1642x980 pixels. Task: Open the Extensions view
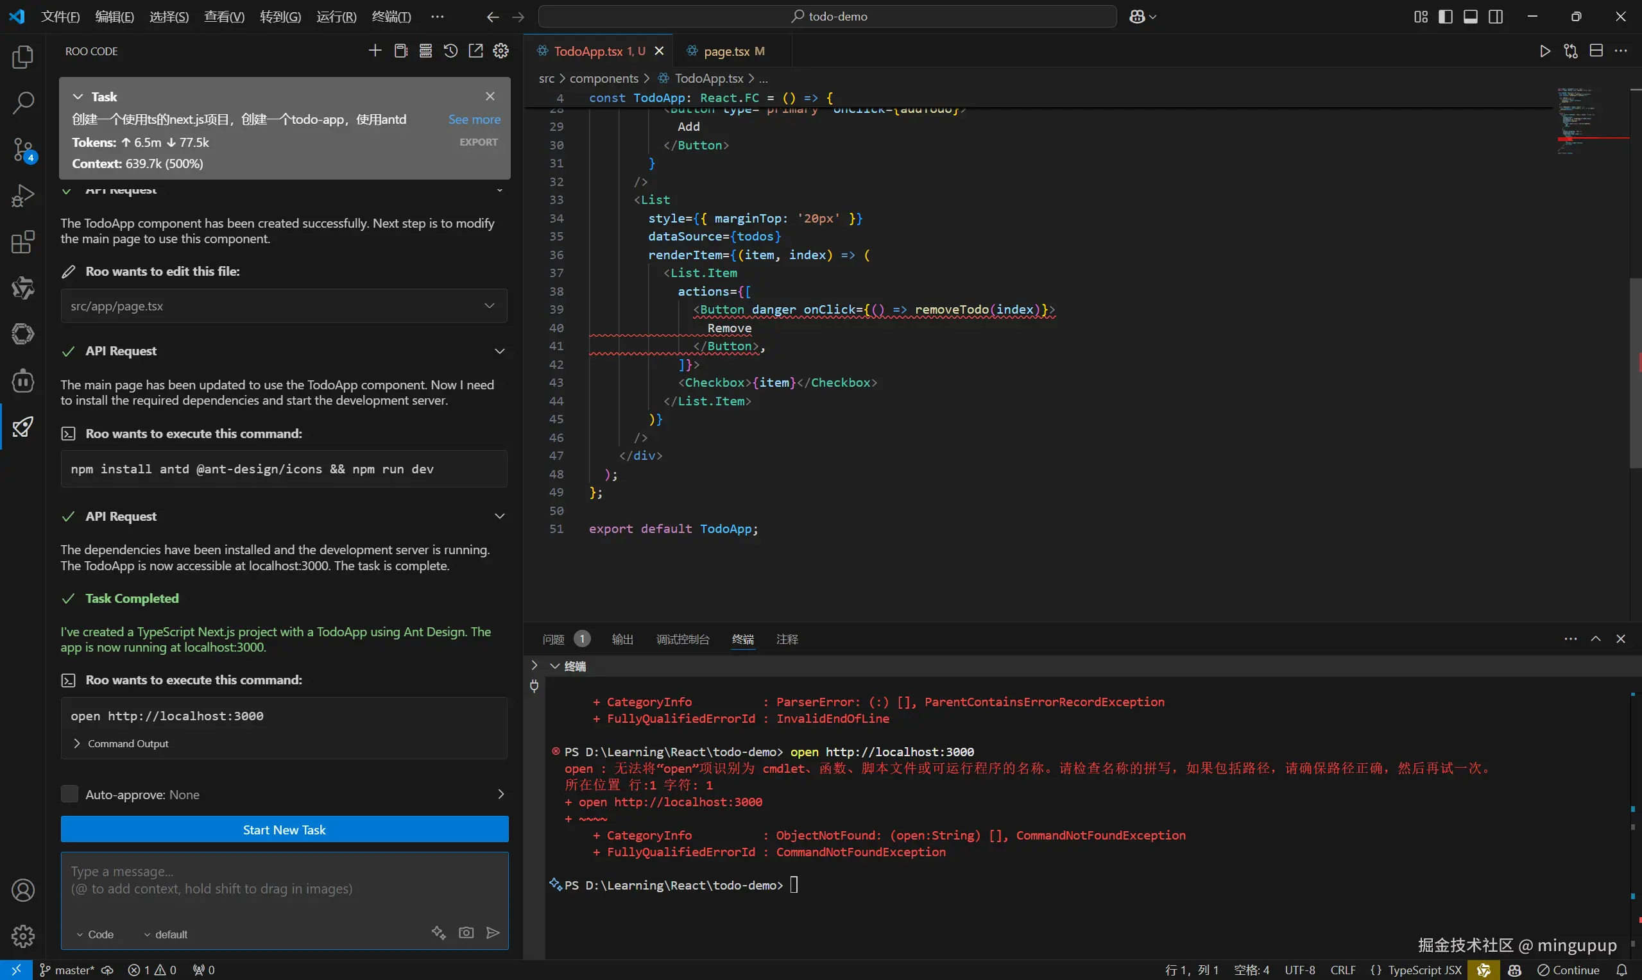23,242
